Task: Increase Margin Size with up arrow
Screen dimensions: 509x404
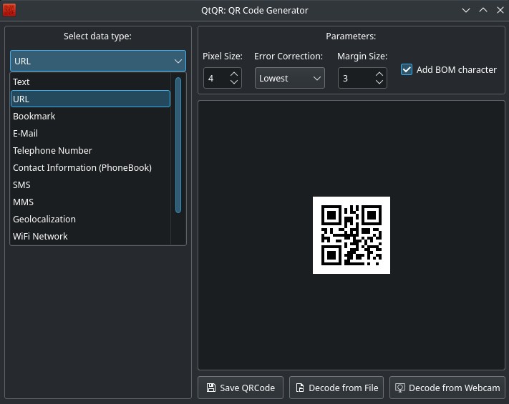Action: tap(379, 74)
